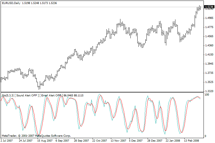The width and height of the screenshot is (215, 143).
Task: Click the Sound Alert OFF indicator text
Action: 27,95
